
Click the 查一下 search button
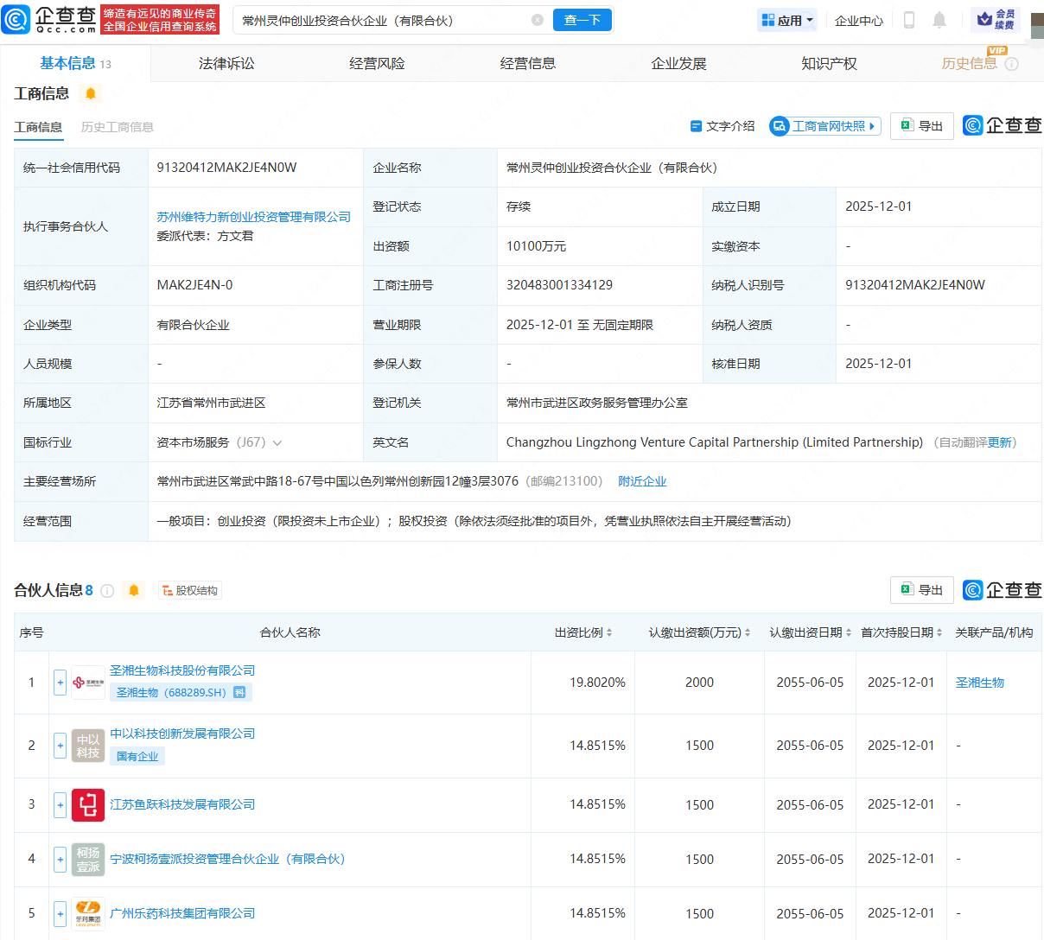[x=582, y=20]
